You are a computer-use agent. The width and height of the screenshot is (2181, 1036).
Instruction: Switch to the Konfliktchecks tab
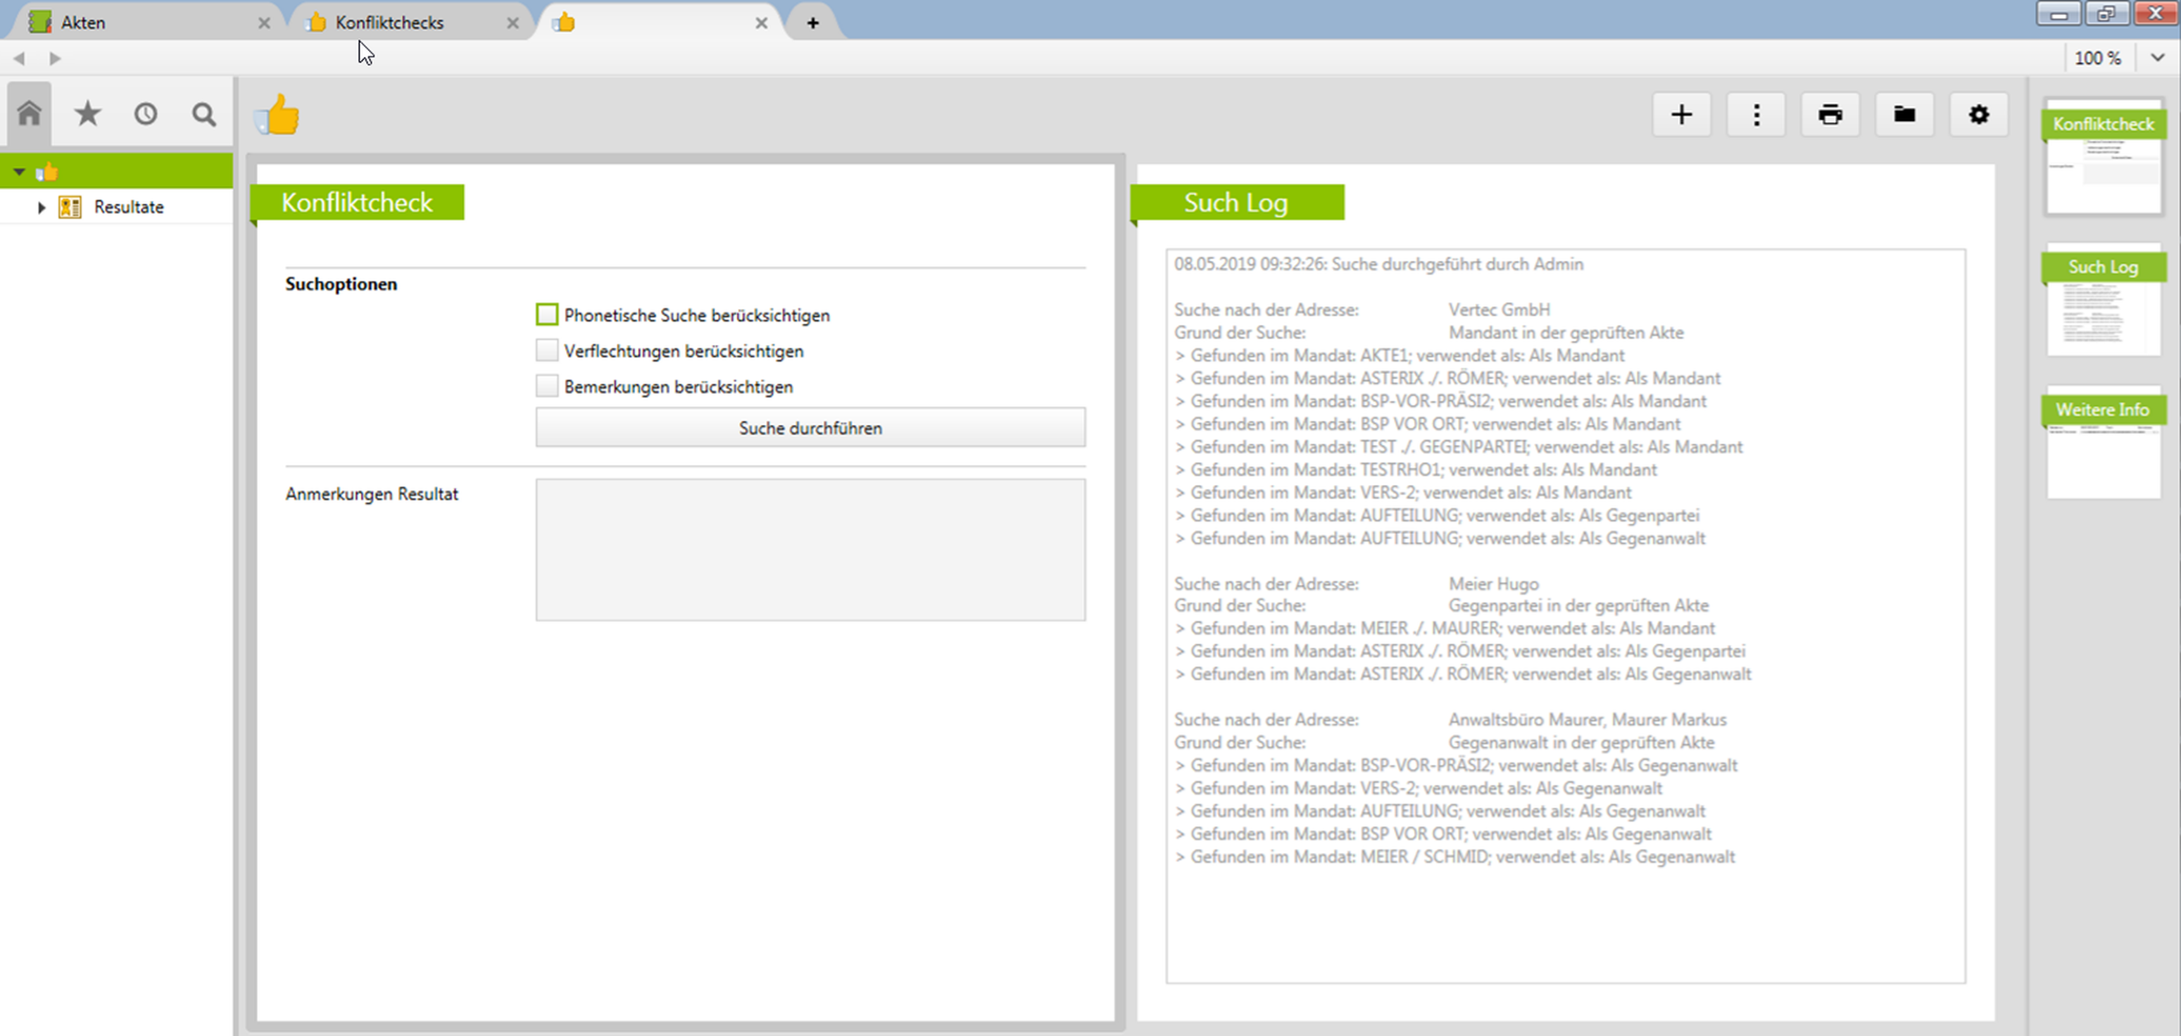pyautogui.click(x=389, y=23)
